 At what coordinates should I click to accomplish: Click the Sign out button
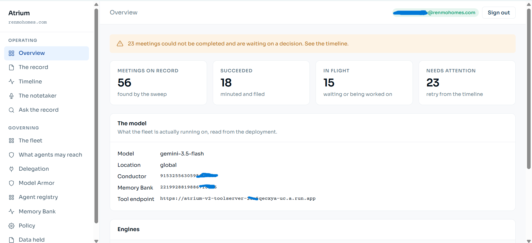[499, 12]
